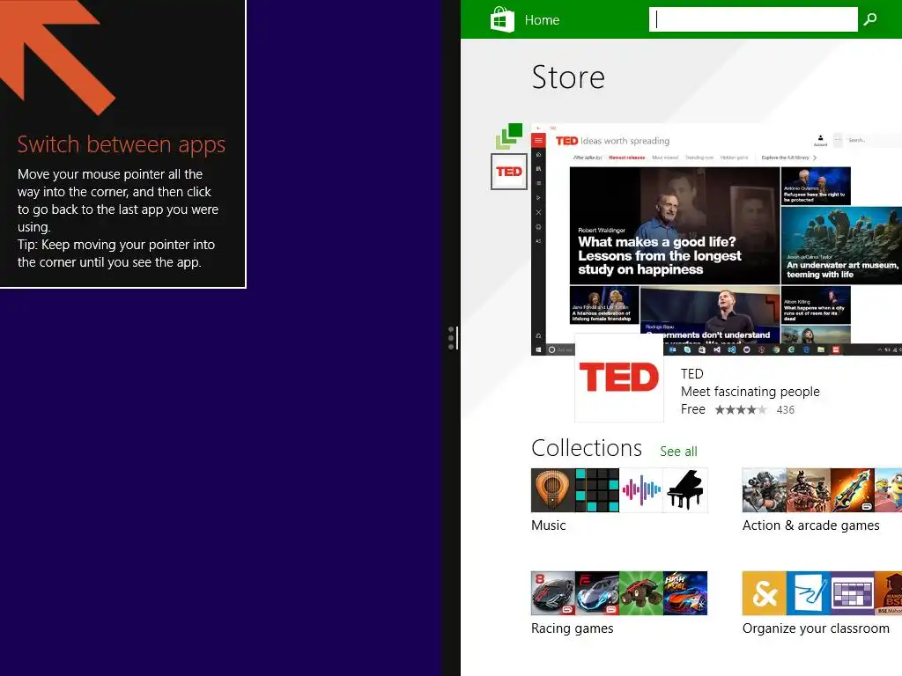902x676 pixels.
Task: Click the green stacked squares icon
Action: coord(508,136)
